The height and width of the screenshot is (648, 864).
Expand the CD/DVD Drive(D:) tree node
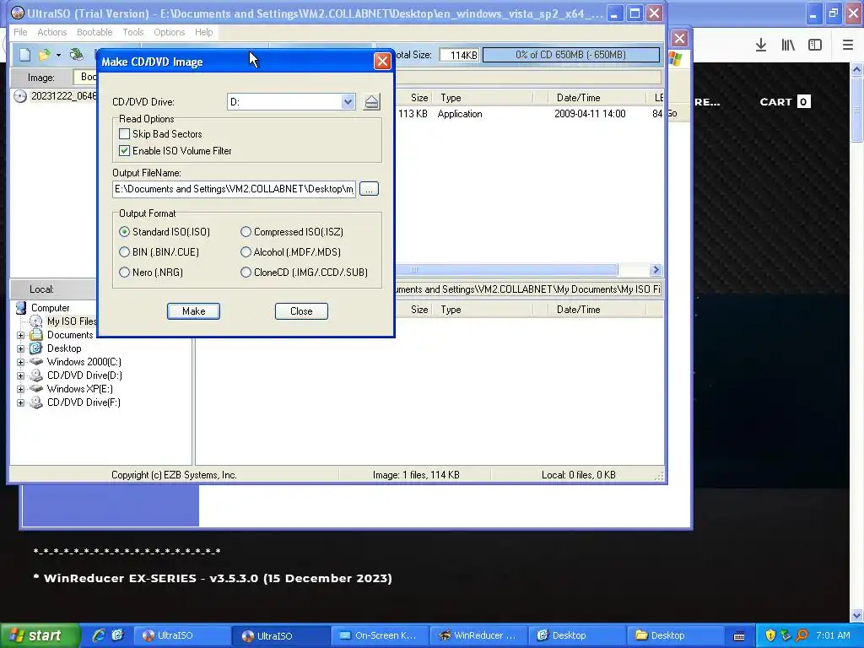20,375
